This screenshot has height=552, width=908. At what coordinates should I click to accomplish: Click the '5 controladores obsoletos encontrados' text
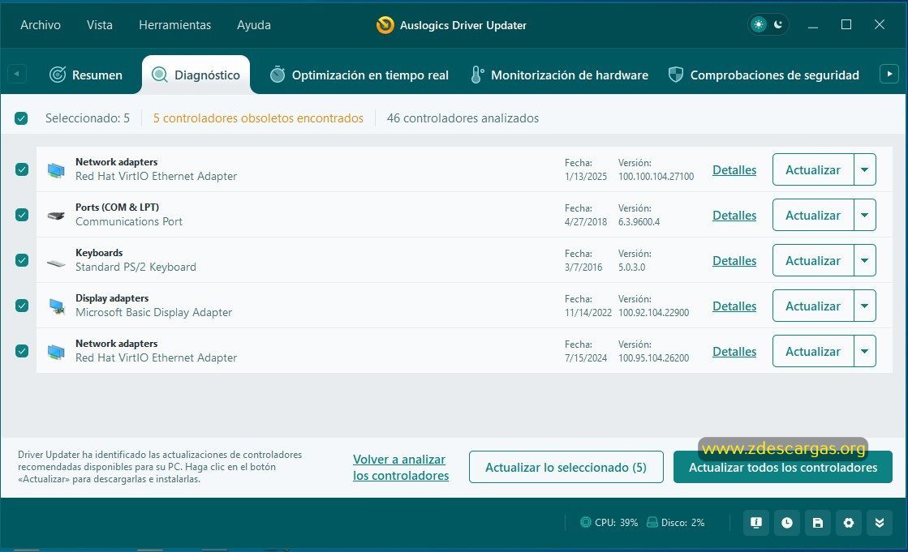click(258, 118)
